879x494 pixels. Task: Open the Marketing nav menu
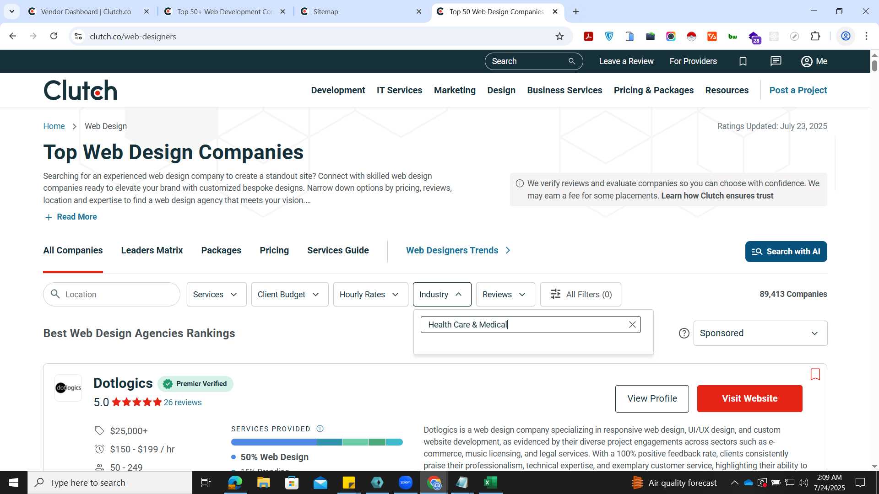(x=455, y=91)
